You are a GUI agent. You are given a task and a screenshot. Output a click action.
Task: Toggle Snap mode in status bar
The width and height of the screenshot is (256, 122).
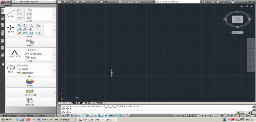[x=62, y=116]
